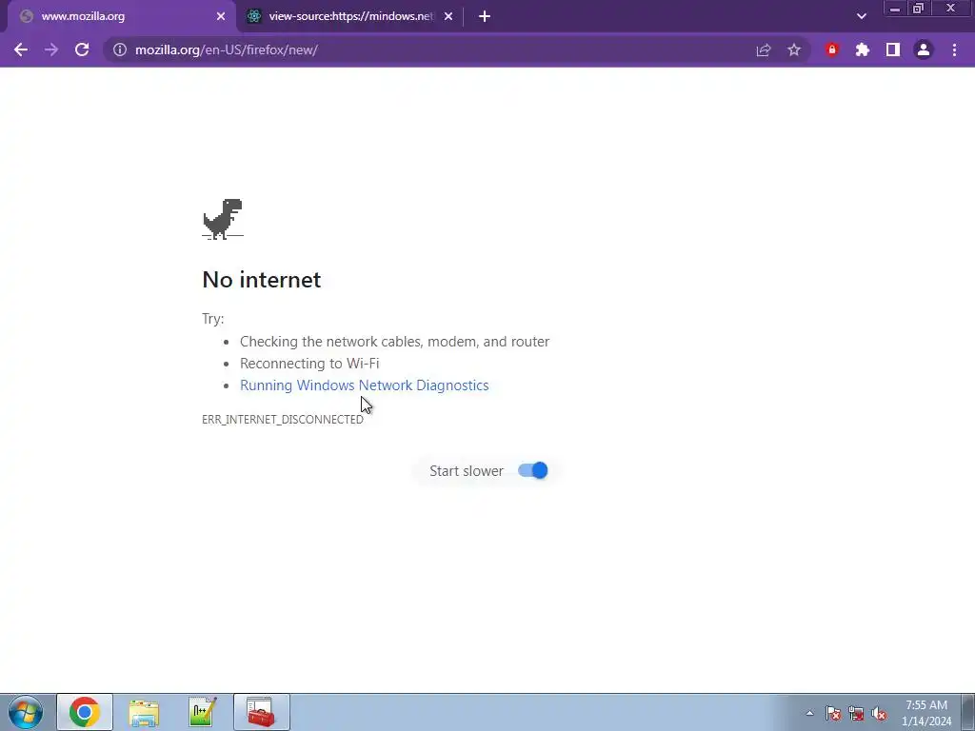Switch to the www.mozilla.org tab
The height and width of the screenshot is (731, 975).
tap(123, 17)
